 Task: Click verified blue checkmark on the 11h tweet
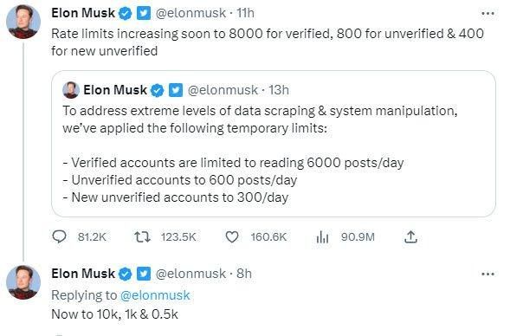[x=126, y=14]
